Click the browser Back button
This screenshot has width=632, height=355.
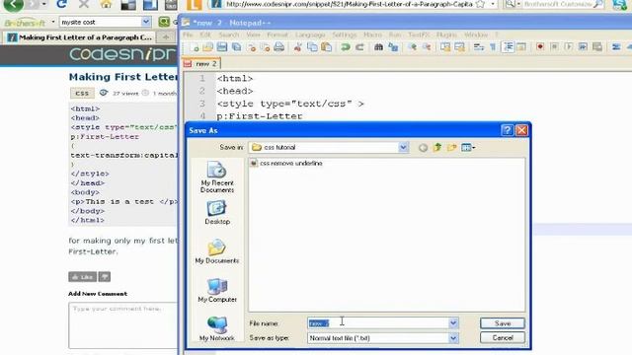point(13,4)
